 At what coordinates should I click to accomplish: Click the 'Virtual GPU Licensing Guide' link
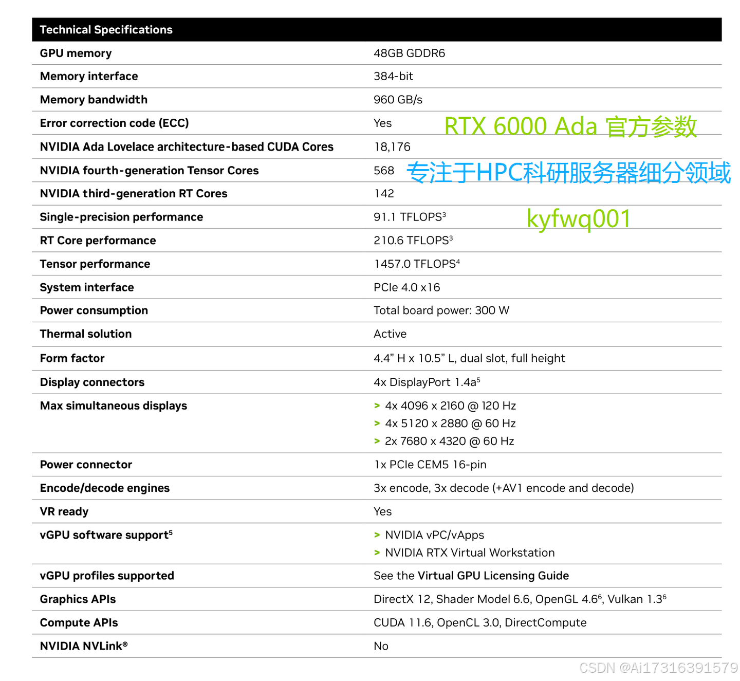pyautogui.click(x=493, y=576)
